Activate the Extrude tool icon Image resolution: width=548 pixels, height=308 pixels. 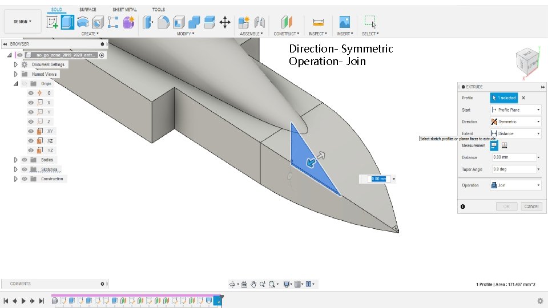(x=67, y=22)
